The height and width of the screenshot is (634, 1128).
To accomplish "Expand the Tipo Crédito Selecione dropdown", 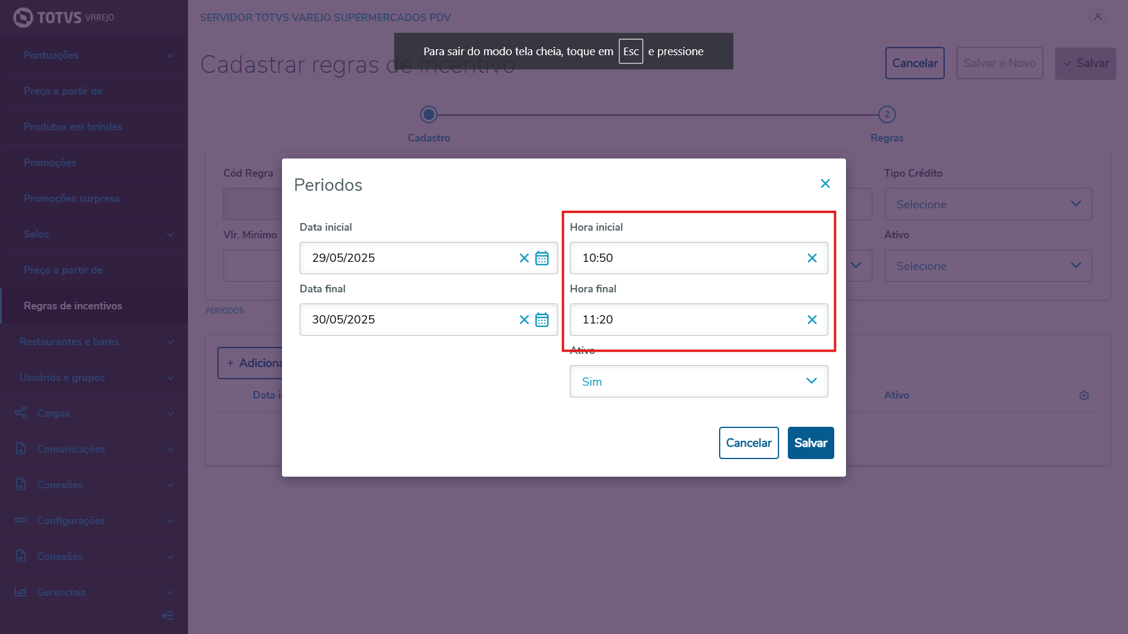I will coord(988,204).
